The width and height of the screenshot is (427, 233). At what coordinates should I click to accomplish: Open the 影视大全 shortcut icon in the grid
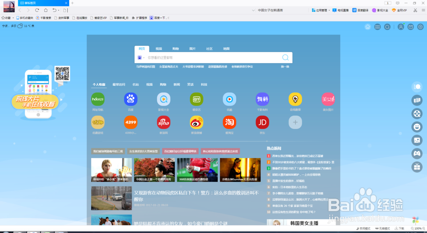click(x=164, y=99)
